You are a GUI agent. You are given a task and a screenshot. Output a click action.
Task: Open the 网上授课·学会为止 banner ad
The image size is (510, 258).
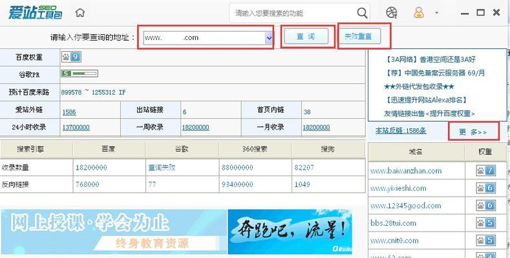click(x=114, y=232)
